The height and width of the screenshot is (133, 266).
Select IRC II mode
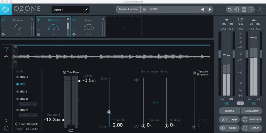(x=22, y=92)
